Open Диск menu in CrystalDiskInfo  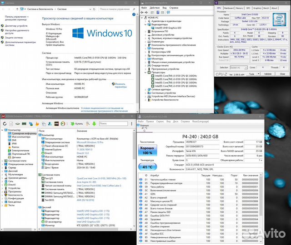coord(176,122)
